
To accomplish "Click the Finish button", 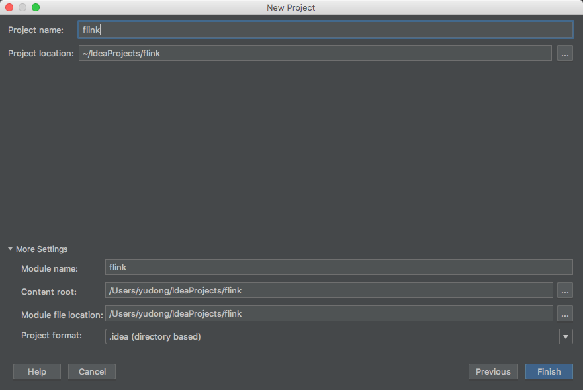I will (549, 371).
